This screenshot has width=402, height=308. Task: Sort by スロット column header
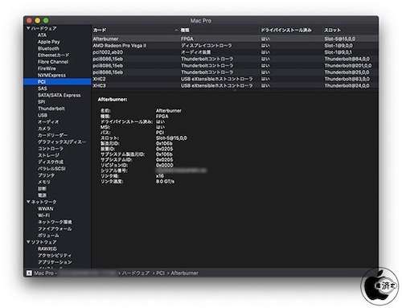pos(332,31)
